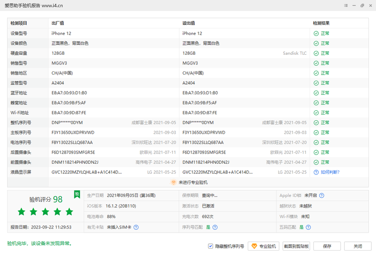This screenshot has height=256, width=376.
Task: Click the orange shield icon beside 未进行专业验机
Action: point(173,182)
